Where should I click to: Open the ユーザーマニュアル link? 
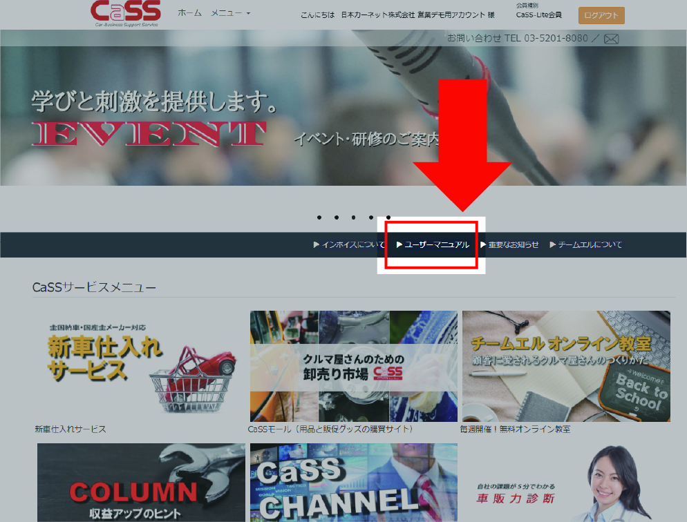(433, 244)
